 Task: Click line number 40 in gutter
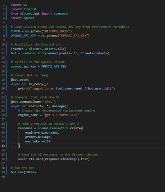point(3,177)
